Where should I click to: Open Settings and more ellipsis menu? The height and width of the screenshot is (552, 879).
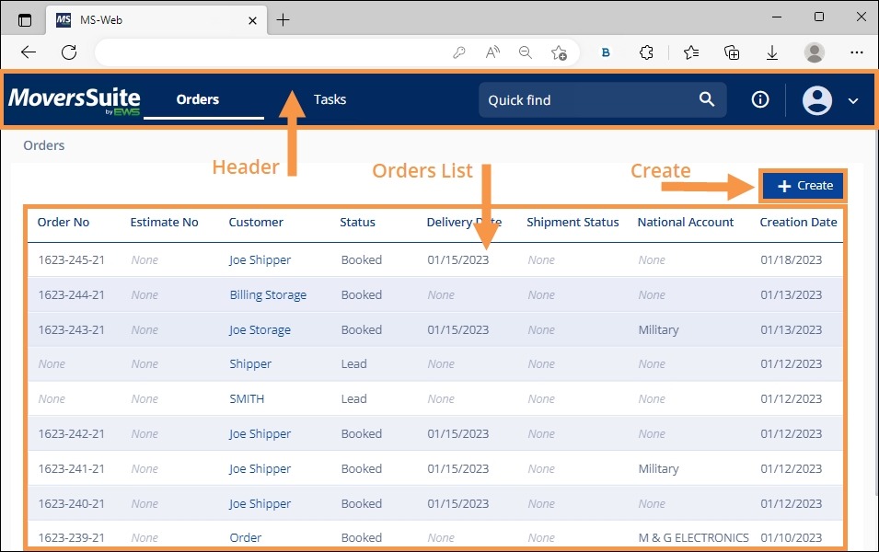856,52
